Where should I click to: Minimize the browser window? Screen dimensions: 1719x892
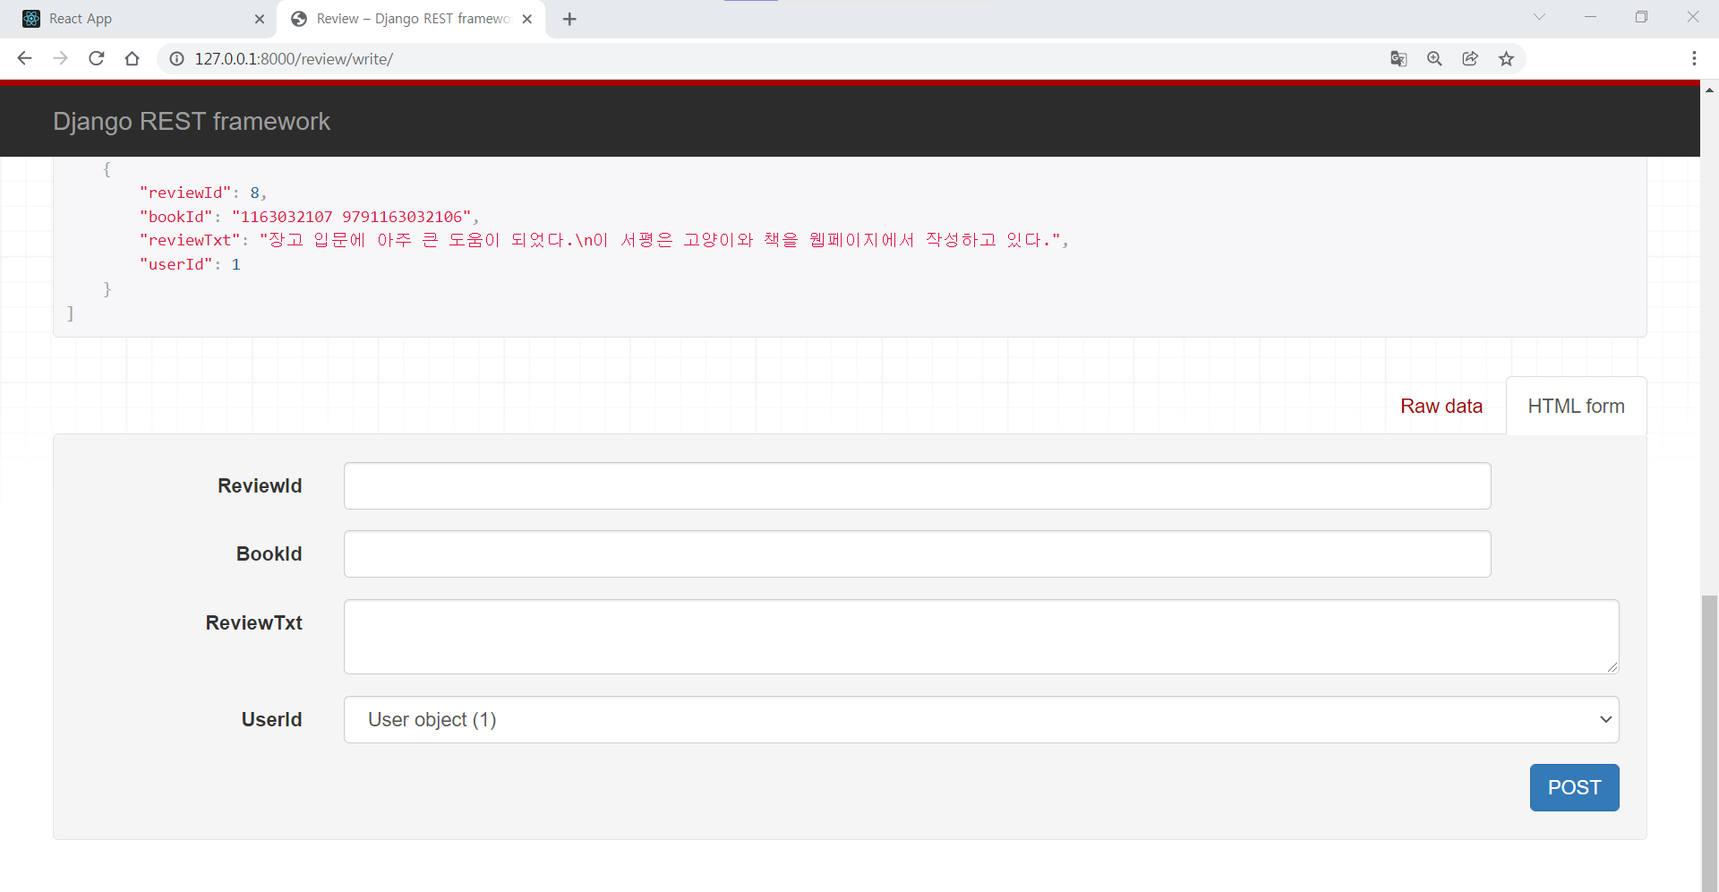(x=1590, y=17)
